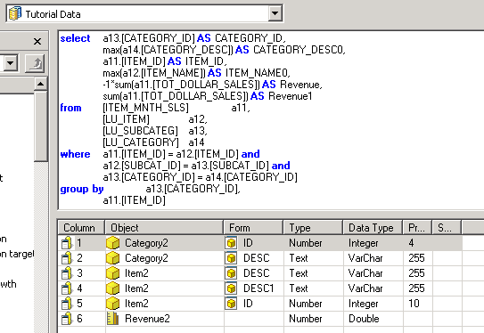Click the Integer data type in row 1
The height and width of the screenshot is (333, 484).
pos(364,243)
